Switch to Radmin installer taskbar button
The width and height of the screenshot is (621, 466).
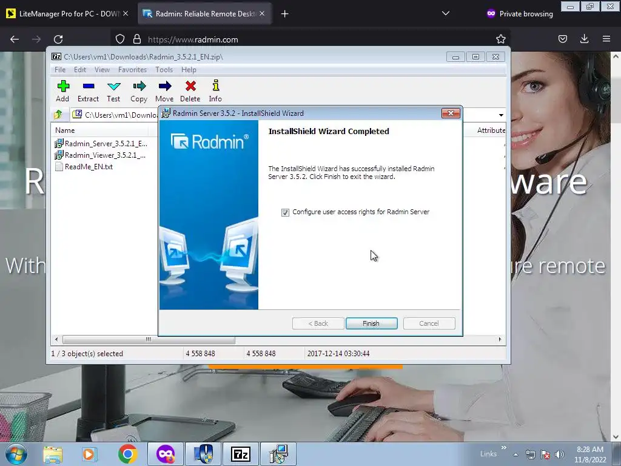(x=279, y=454)
